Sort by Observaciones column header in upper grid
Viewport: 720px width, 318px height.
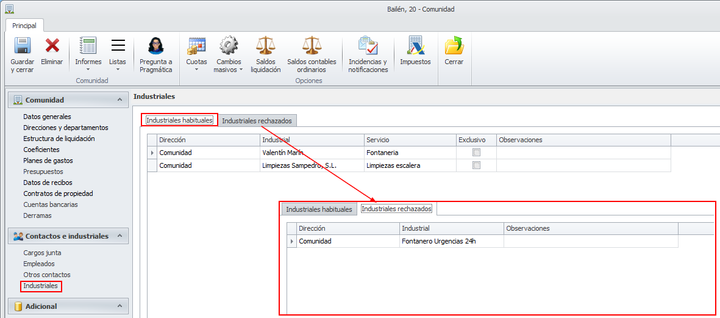pyautogui.click(x=583, y=140)
